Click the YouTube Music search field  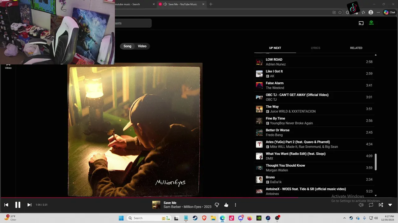click(x=133, y=23)
